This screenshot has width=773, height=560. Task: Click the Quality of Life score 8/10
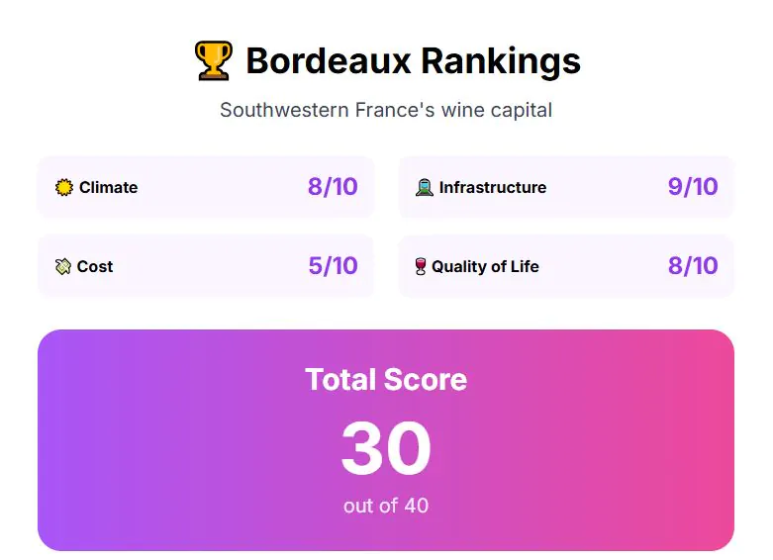tap(693, 266)
